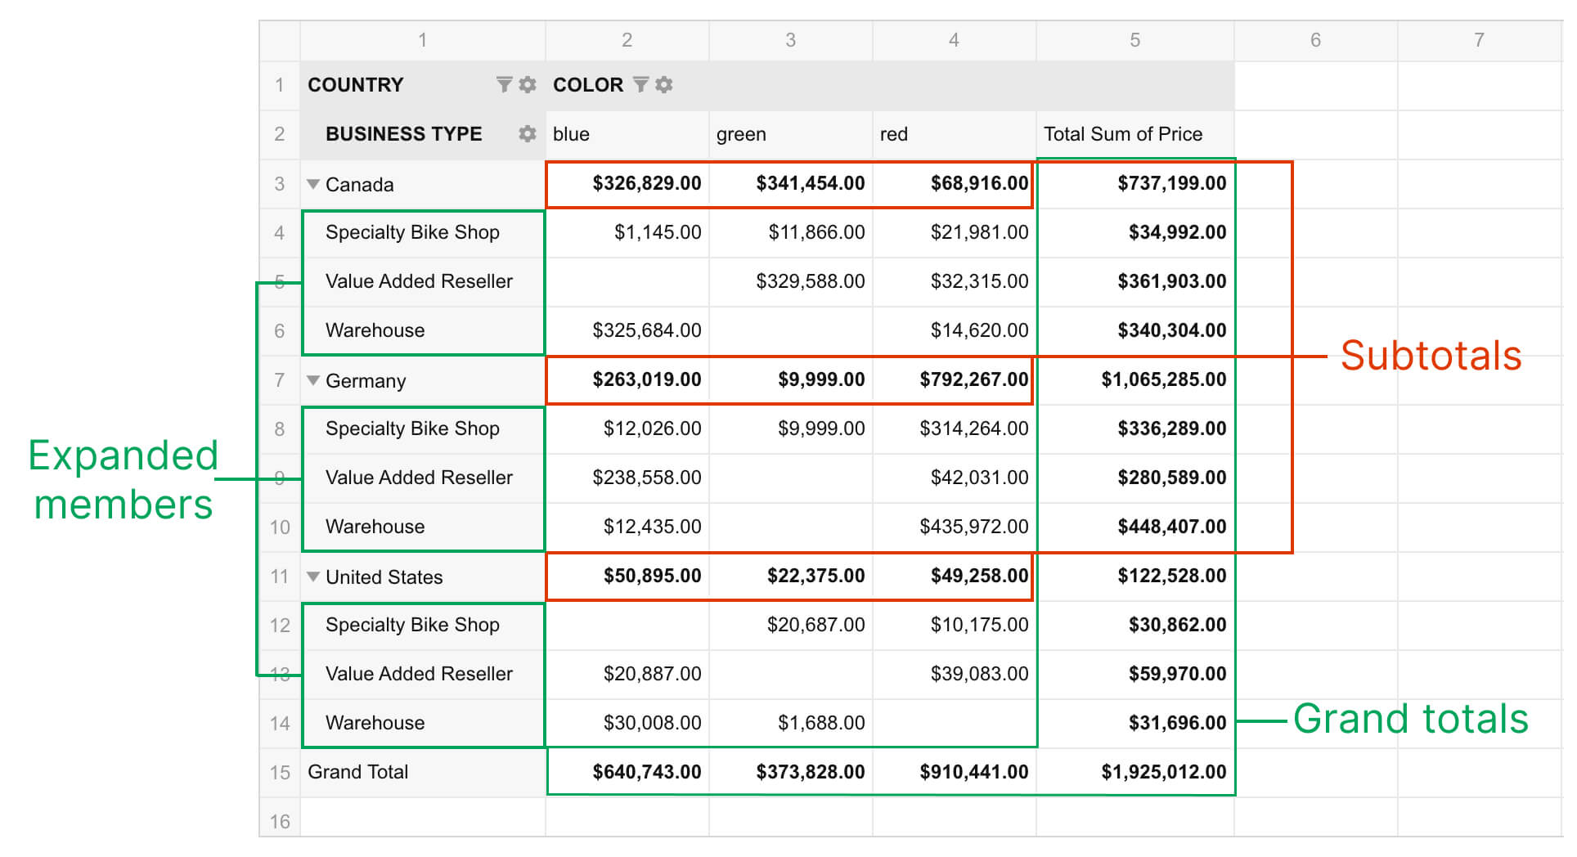Select the green column header

(x=741, y=134)
